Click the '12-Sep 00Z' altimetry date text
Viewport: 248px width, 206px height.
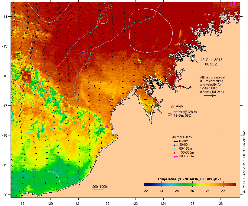208,88
